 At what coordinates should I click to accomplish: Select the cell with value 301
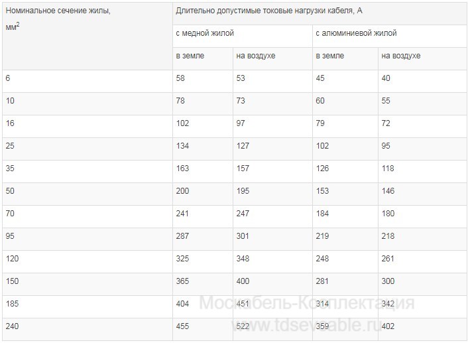point(243,236)
